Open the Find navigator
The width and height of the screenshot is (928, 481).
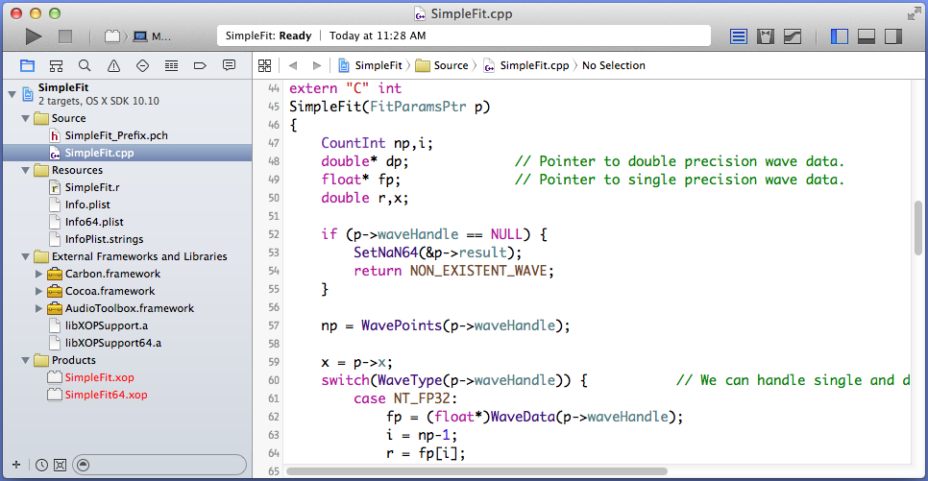point(85,65)
